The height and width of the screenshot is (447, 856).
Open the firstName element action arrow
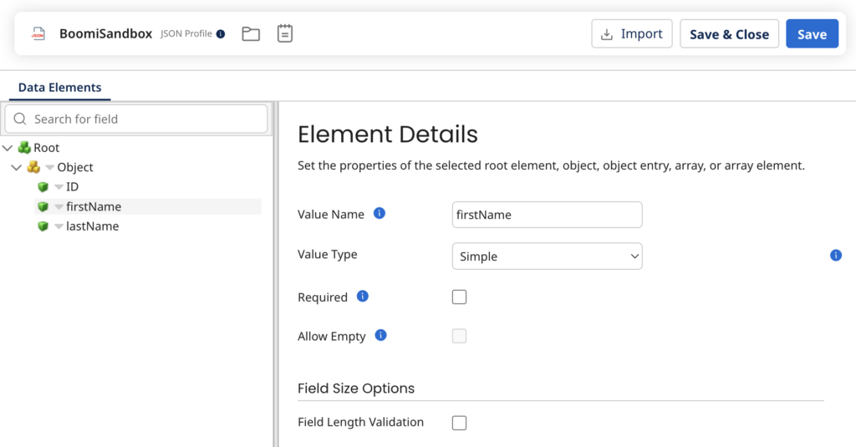tap(59, 207)
